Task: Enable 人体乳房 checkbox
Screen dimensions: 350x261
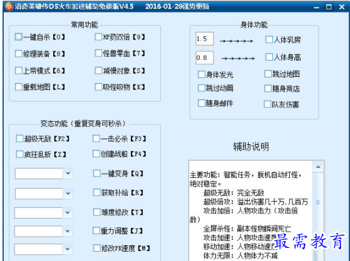Action: click(x=269, y=39)
